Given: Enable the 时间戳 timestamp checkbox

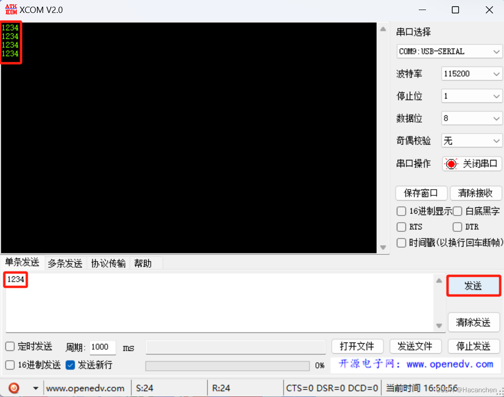Looking at the screenshot, I should click(401, 243).
